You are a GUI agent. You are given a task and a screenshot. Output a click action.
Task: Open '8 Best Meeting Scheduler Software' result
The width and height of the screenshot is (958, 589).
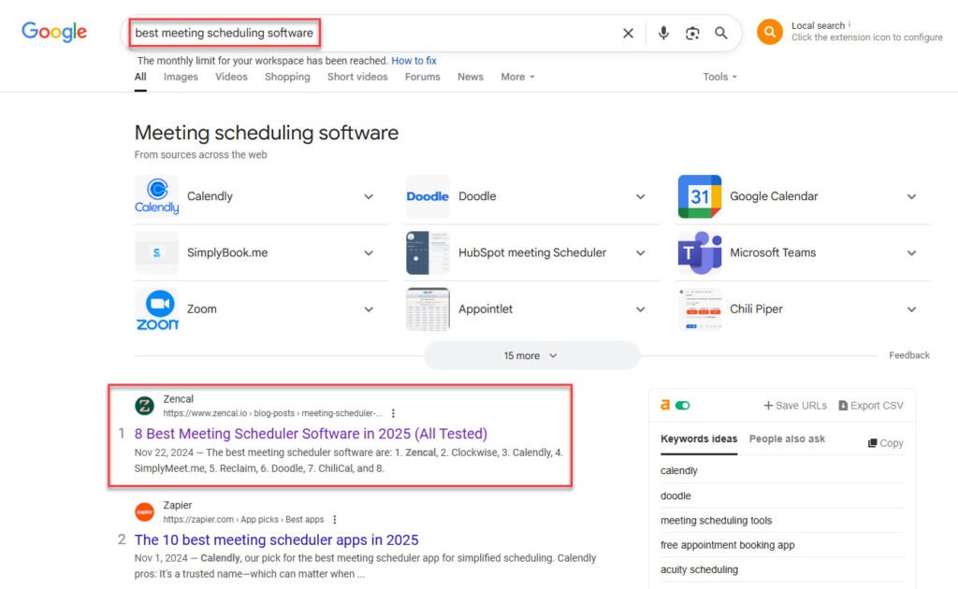(311, 434)
